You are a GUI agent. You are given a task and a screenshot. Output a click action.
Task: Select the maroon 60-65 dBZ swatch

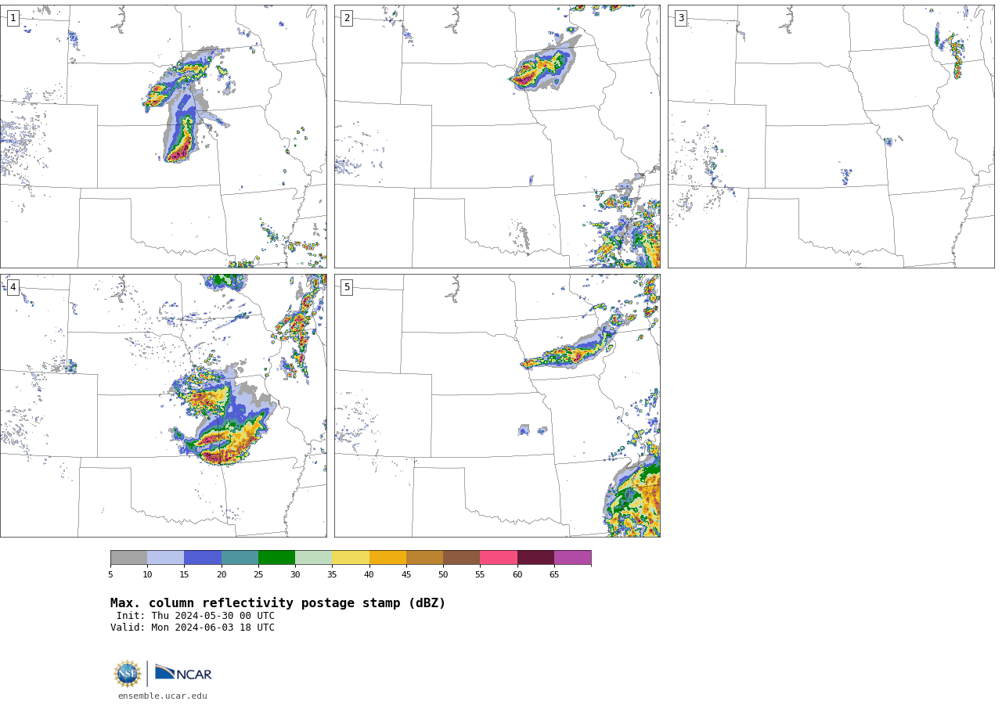[535, 558]
